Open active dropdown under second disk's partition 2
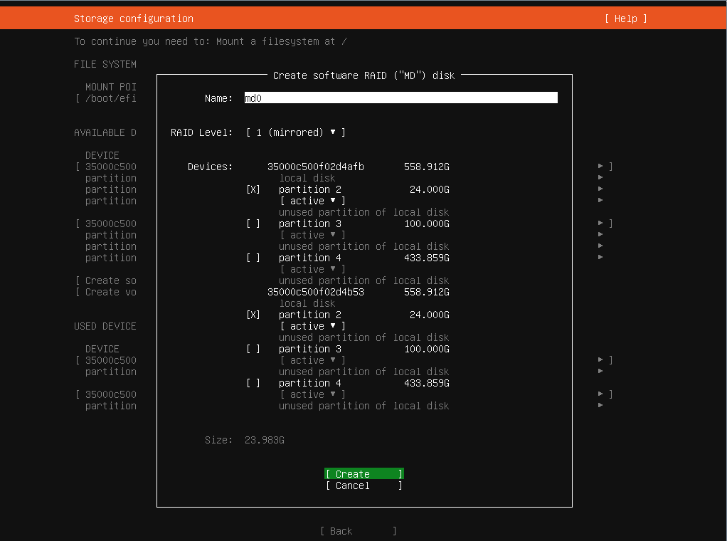This screenshot has width=727, height=541. pos(312,326)
